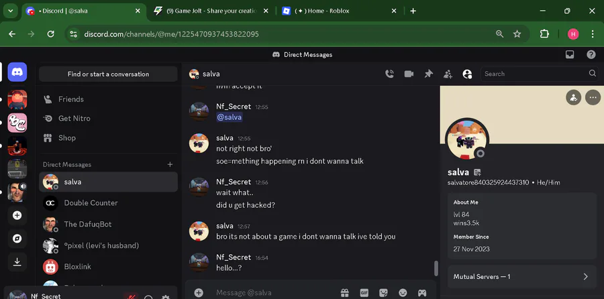Click the friend status icon on profile banner
The height and width of the screenshot is (299, 604).
click(x=574, y=97)
